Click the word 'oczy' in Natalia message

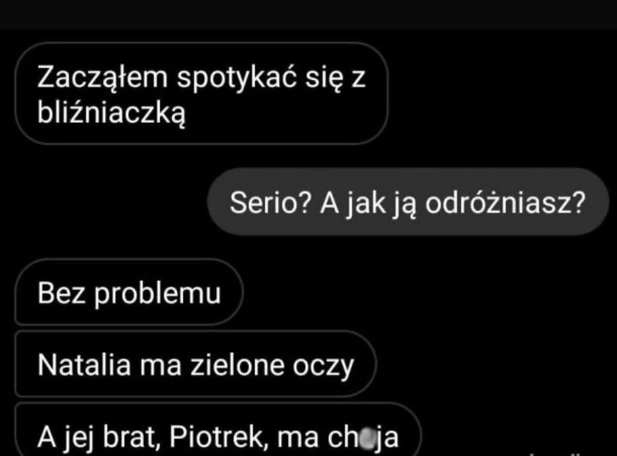point(323,367)
